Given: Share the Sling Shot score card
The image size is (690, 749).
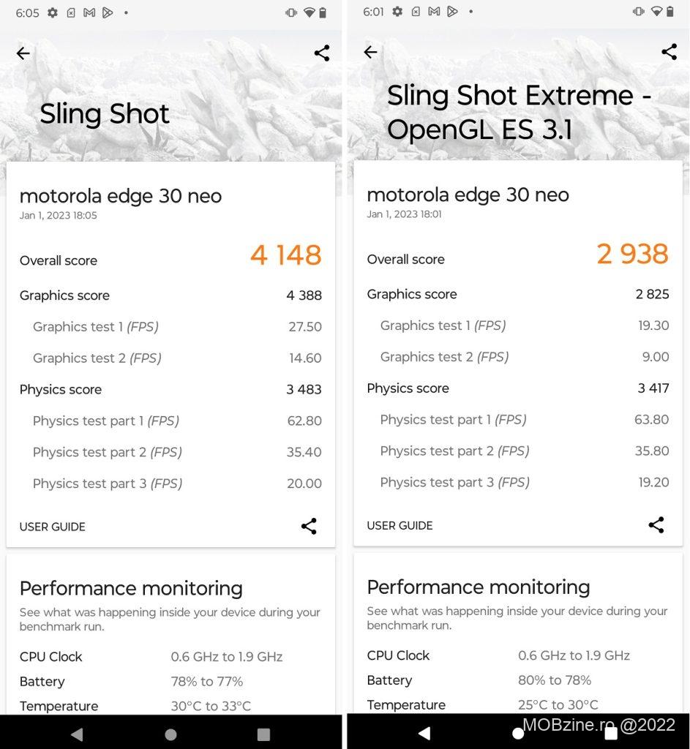Looking at the screenshot, I should coord(309,526).
